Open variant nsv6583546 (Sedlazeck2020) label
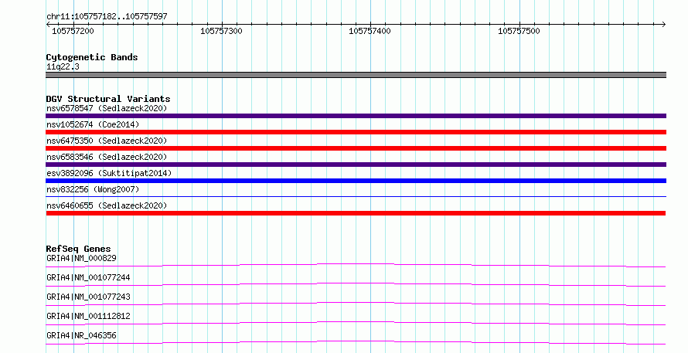The width and height of the screenshot is (688, 353). [x=107, y=157]
